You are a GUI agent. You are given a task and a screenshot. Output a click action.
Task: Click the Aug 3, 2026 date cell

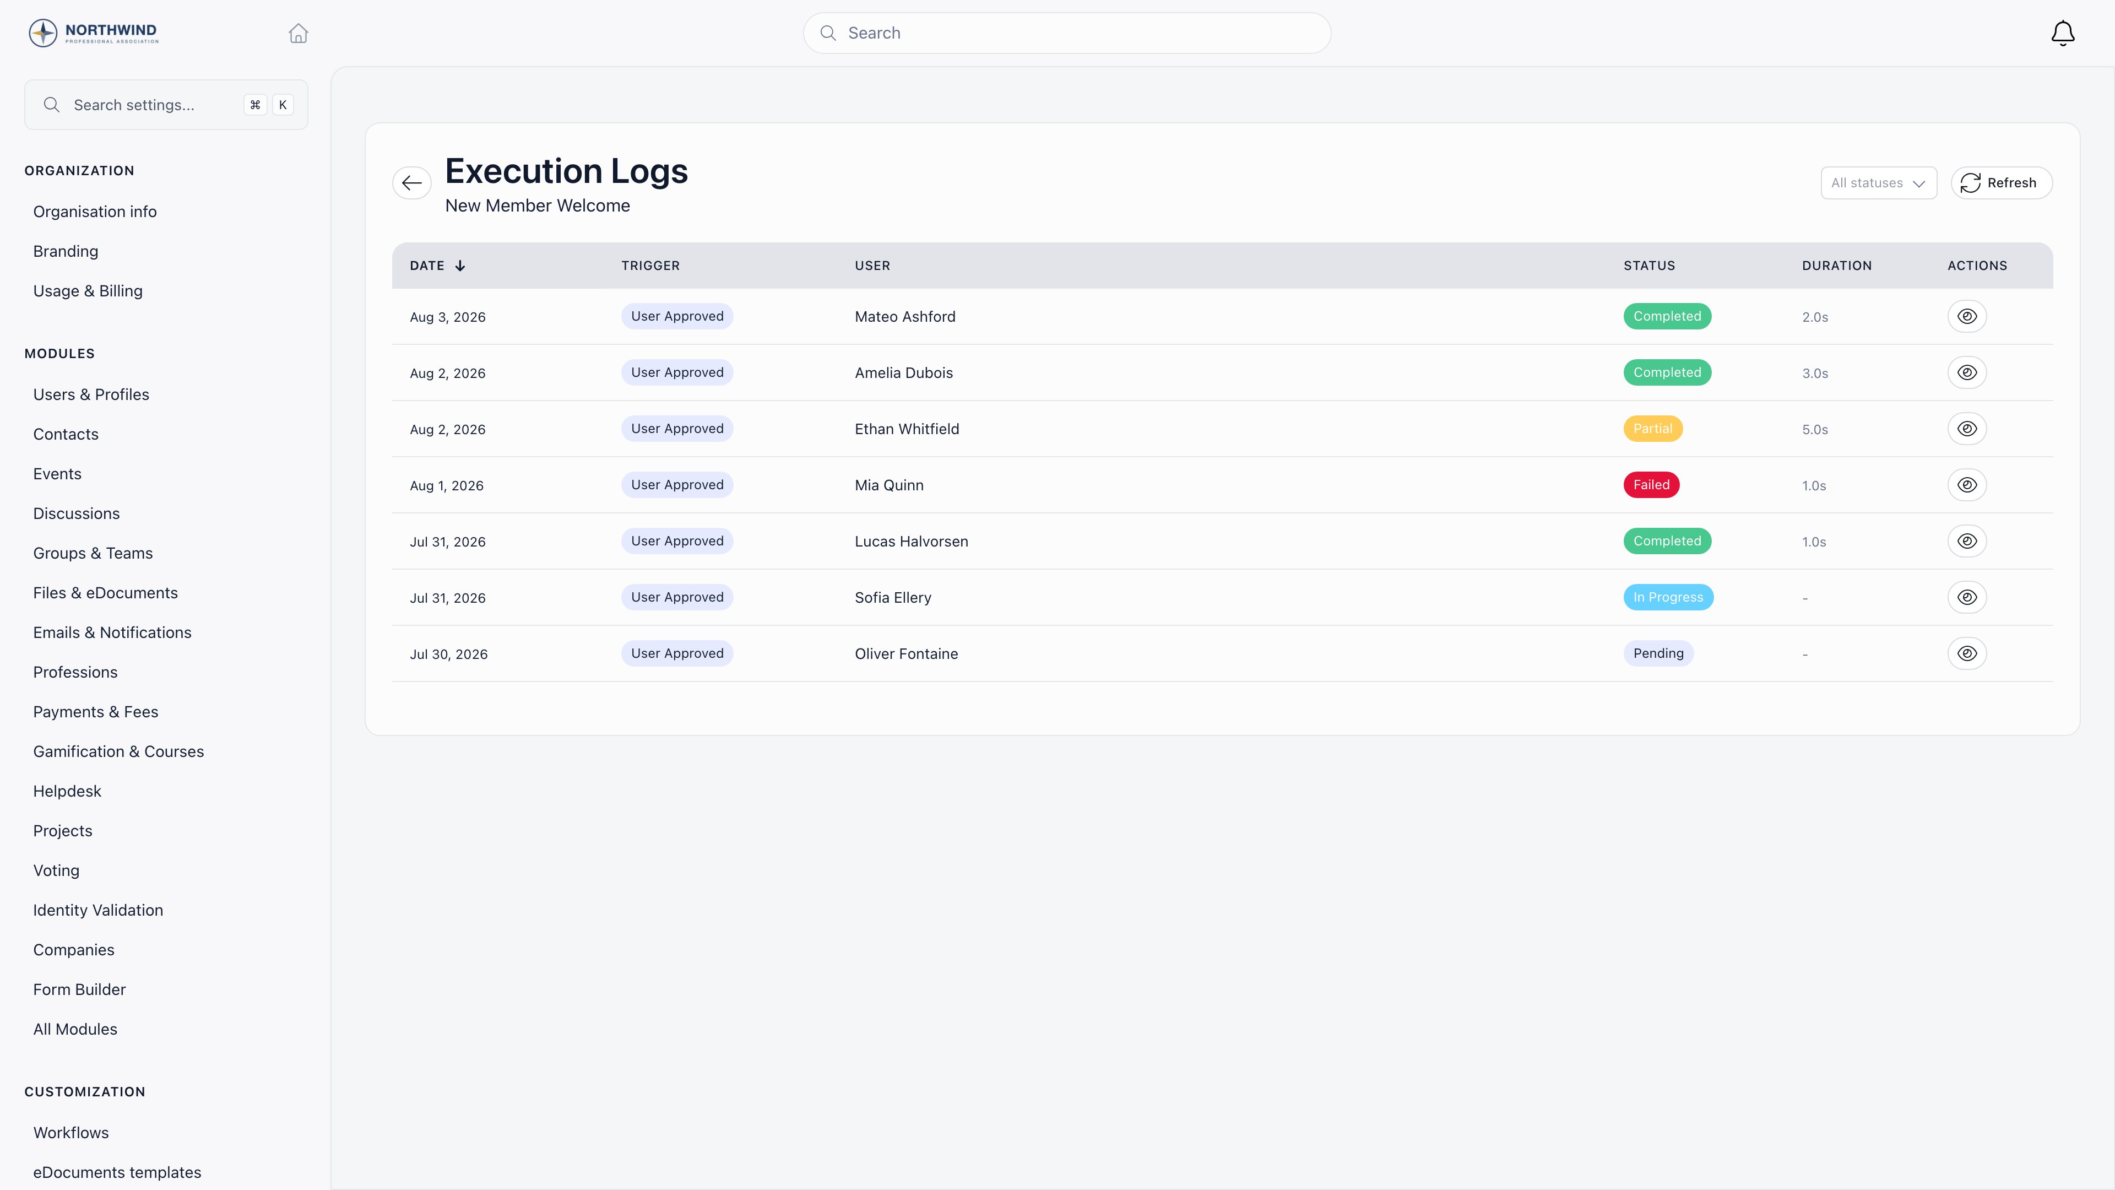point(447,317)
